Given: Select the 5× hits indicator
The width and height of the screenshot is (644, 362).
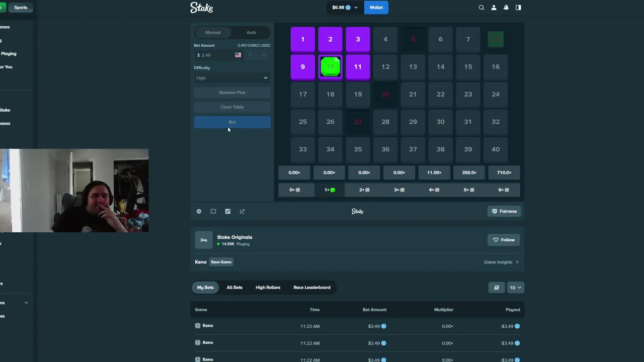Looking at the screenshot, I should point(469,190).
